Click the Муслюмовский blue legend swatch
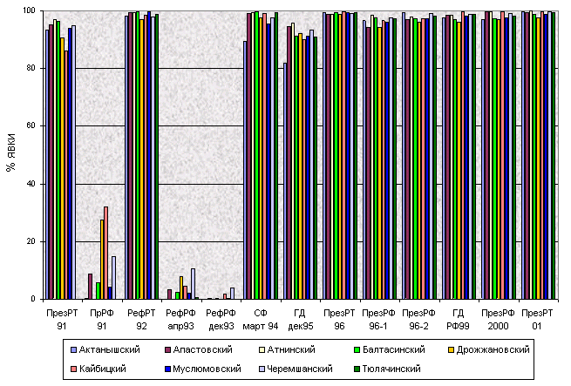571x386 pixels. click(168, 369)
